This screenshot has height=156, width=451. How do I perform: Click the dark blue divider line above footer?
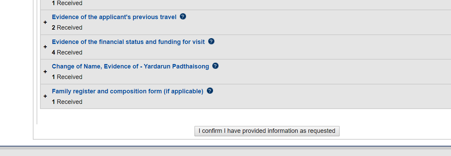225,146
